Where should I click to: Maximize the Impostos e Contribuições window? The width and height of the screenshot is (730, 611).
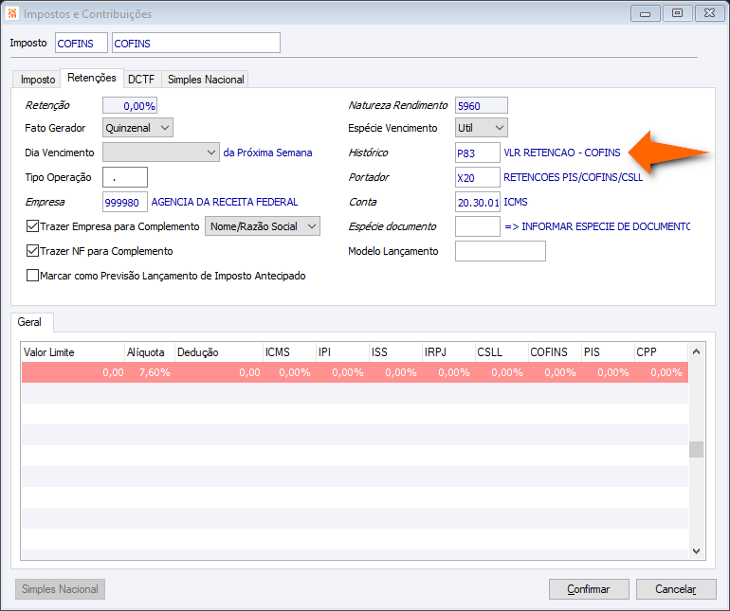(x=678, y=13)
